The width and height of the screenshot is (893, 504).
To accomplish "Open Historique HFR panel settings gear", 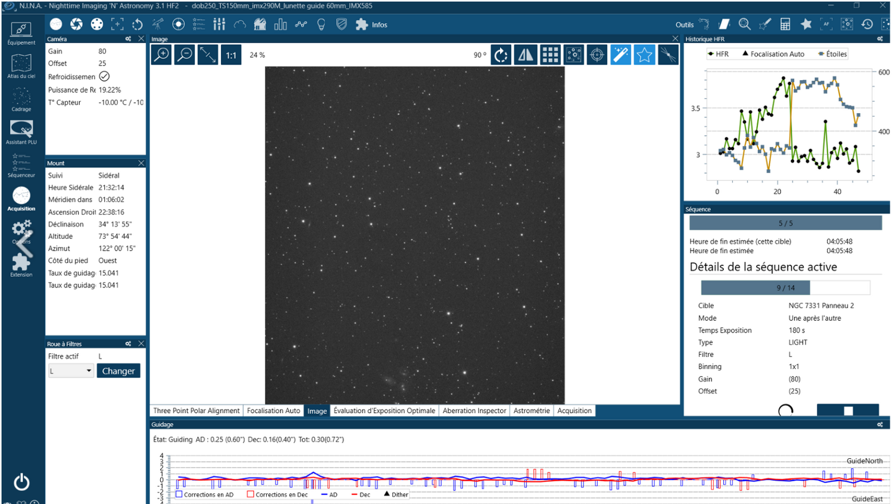I will (880, 39).
